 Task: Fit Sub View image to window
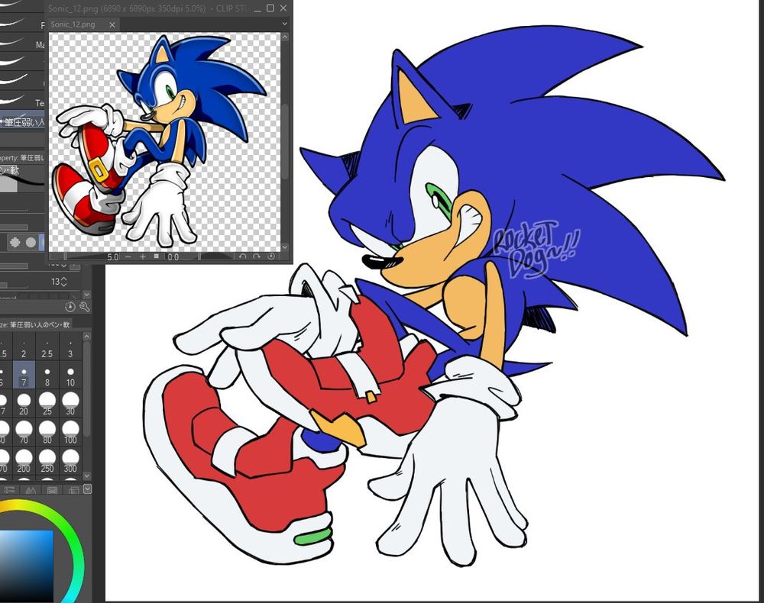pyautogui.click(x=157, y=256)
